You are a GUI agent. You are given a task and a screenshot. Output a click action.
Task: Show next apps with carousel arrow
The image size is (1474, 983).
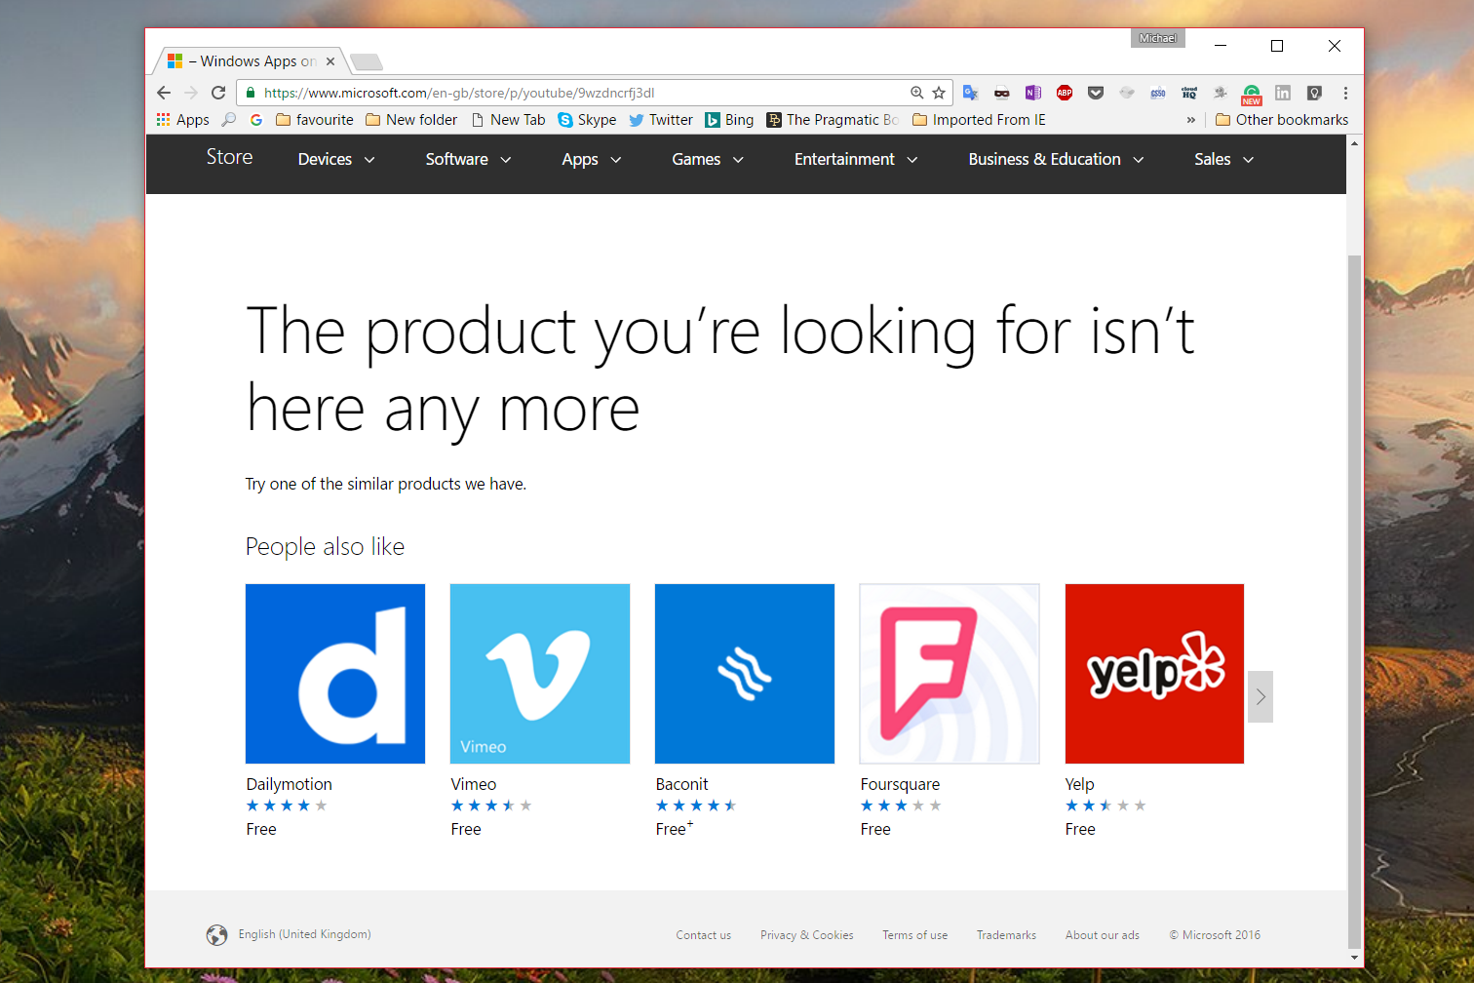(x=1261, y=696)
